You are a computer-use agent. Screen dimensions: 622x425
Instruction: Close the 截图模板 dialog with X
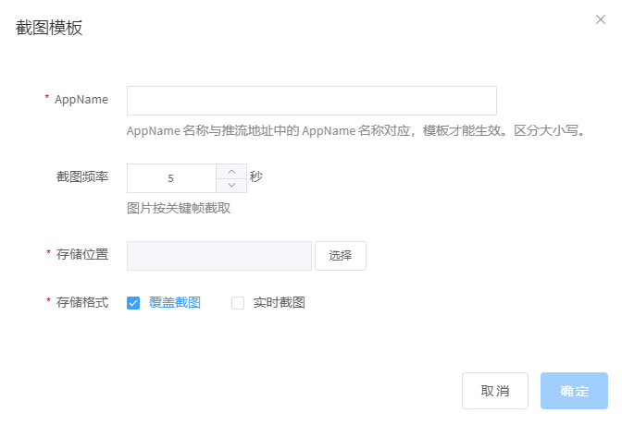601,19
